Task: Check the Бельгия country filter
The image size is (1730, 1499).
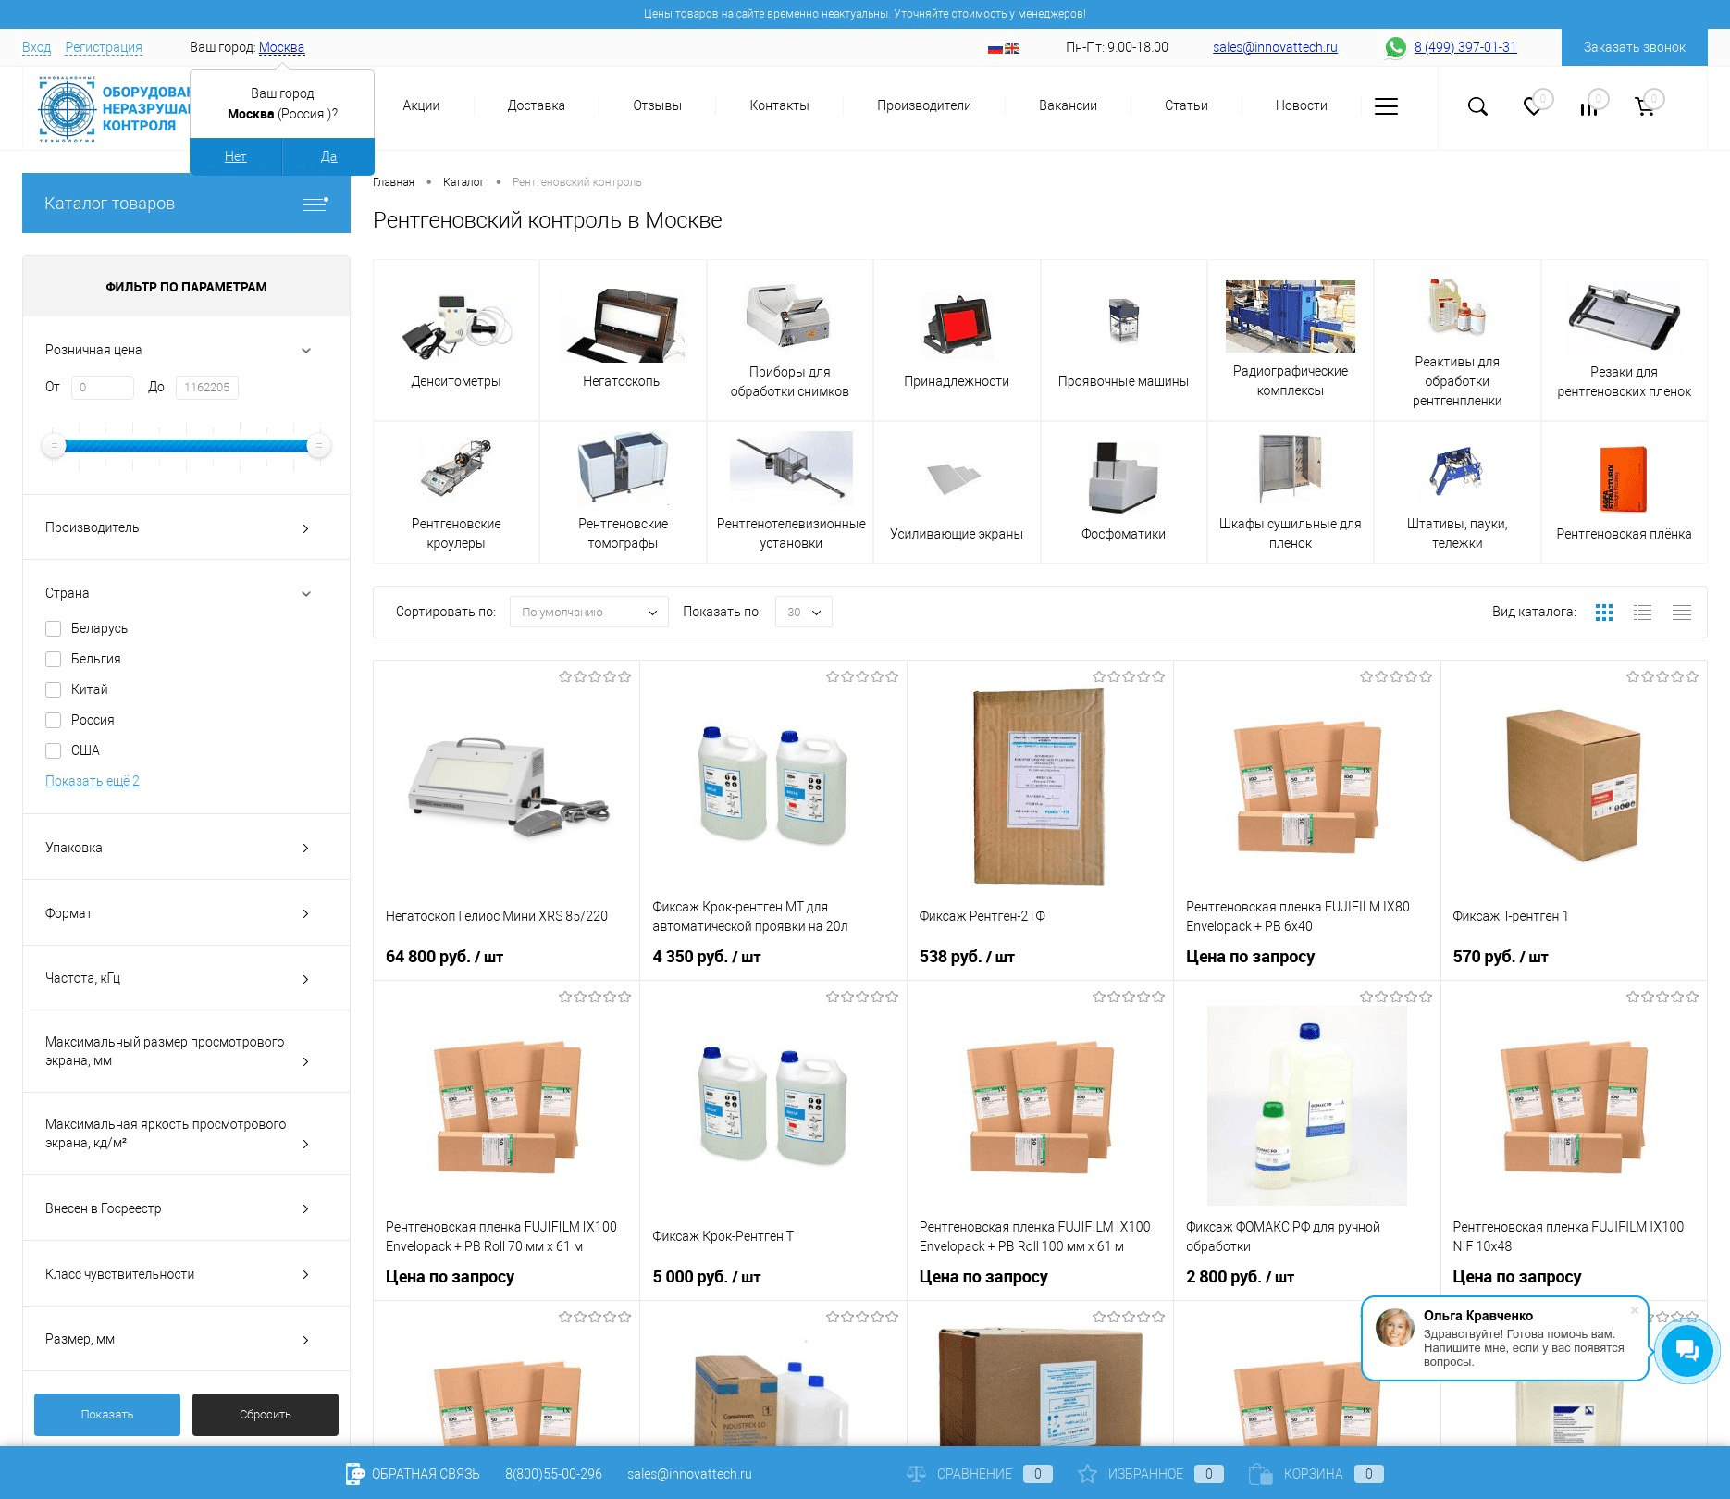Action: [54, 660]
